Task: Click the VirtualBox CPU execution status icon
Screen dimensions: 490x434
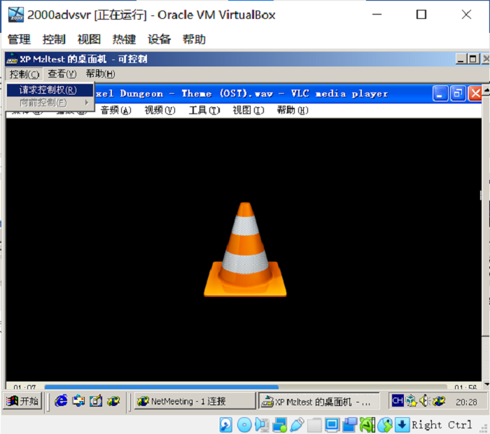Action: 367,425
